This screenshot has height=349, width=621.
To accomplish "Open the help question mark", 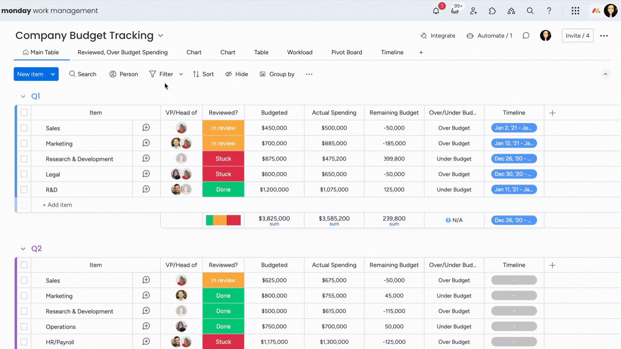I will [x=549, y=11].
